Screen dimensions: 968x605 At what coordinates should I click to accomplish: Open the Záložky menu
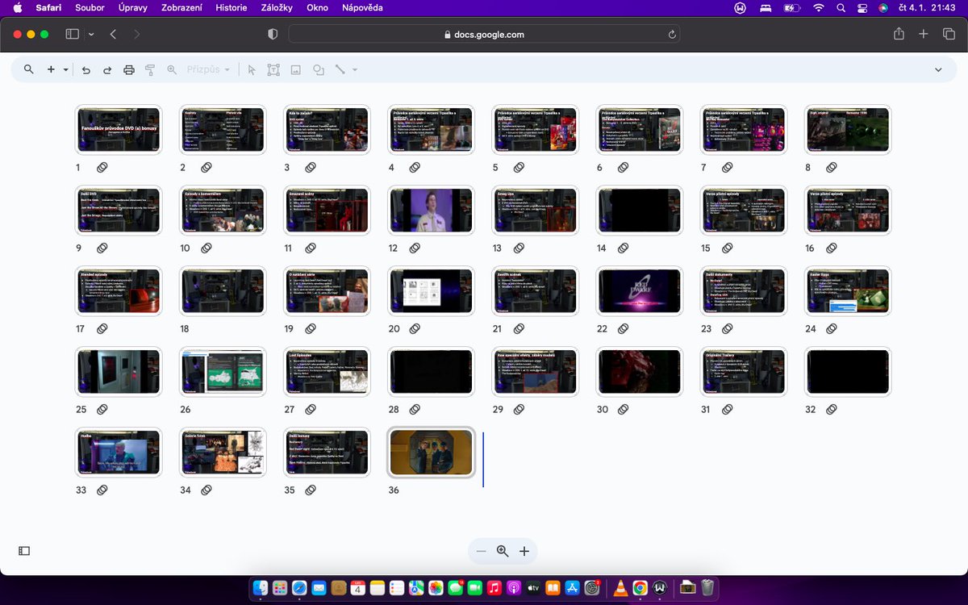[x=277, y=8]
